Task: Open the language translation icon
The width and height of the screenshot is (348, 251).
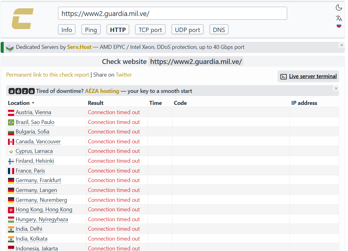Action: [x=339, y=18]
